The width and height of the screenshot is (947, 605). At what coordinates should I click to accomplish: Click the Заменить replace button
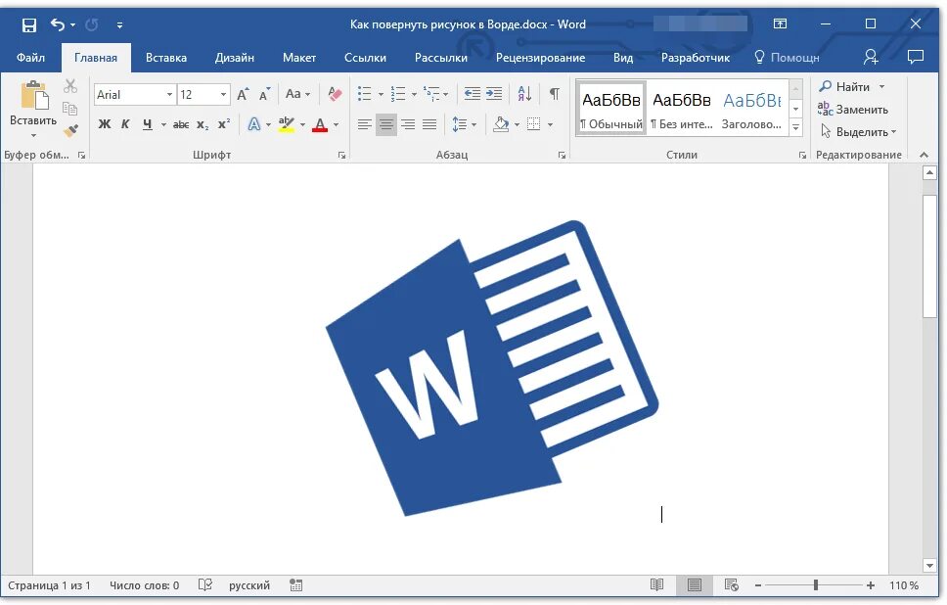pos(853,109)
